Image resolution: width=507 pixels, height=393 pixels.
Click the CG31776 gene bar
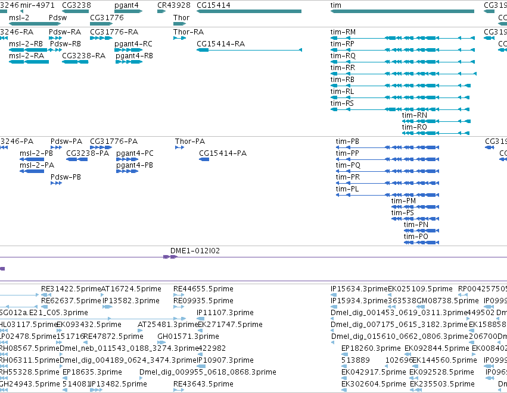(101, 24)
